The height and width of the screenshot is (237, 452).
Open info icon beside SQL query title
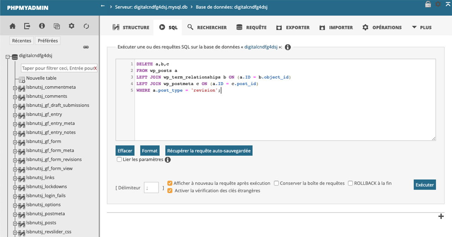click(288, 47)
